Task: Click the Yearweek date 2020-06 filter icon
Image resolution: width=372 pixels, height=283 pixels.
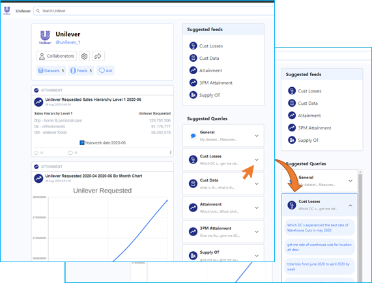Action: pyautogui.click(x=82, y=143)
